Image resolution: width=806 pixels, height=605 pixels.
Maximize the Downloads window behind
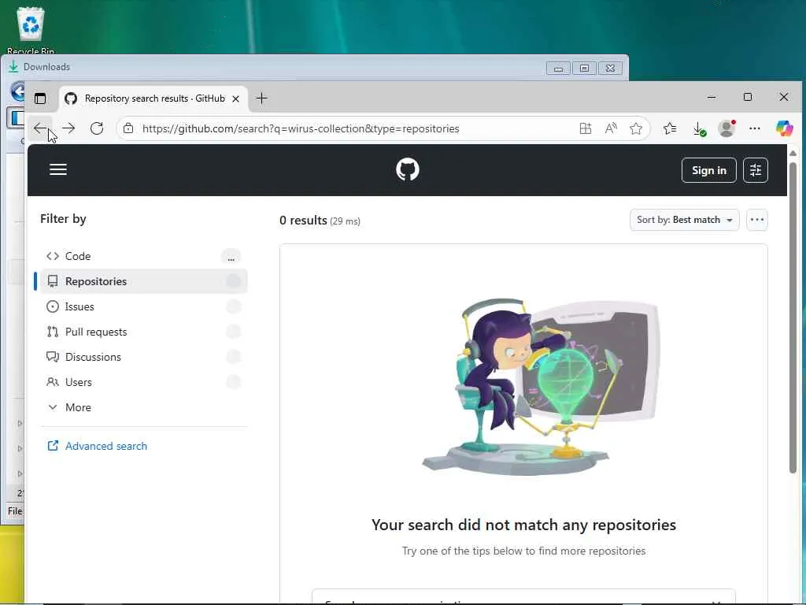(x=584, y=68)
